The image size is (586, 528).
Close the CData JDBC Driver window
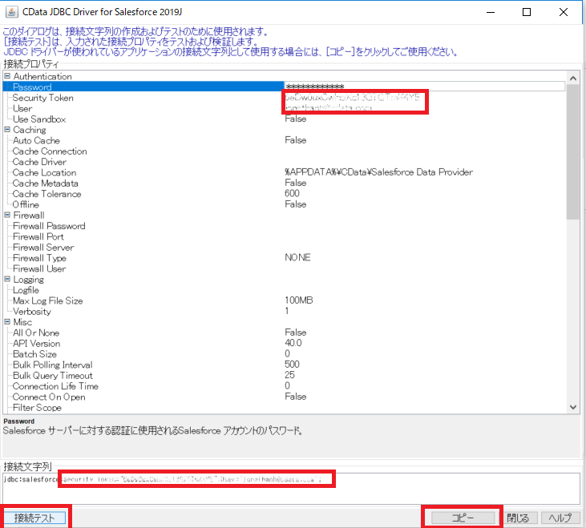tap(564, 12)
